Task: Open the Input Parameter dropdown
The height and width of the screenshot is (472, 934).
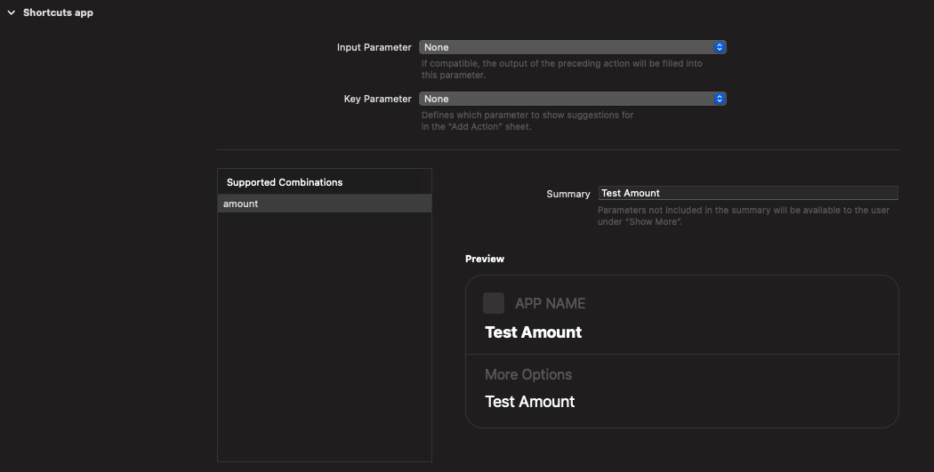Action: [573, 47]
